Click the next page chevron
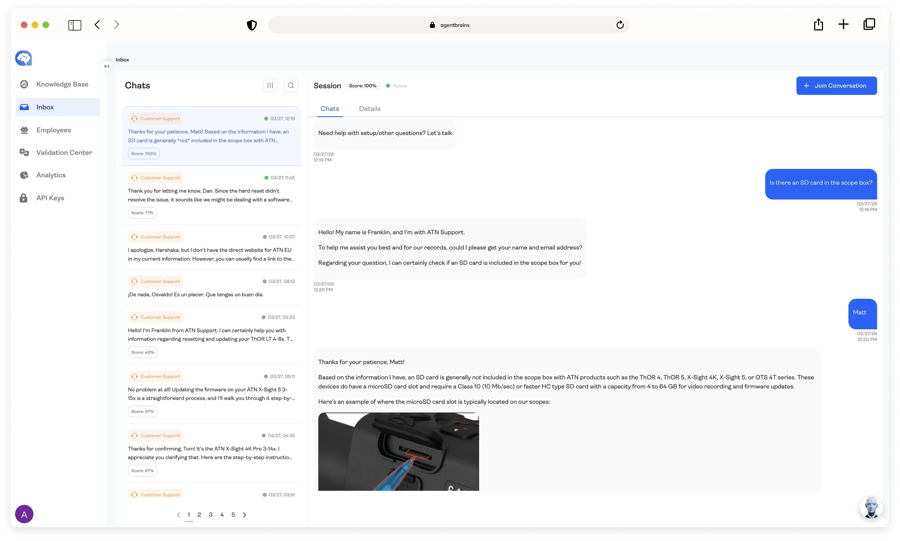 tap(244, 515)
